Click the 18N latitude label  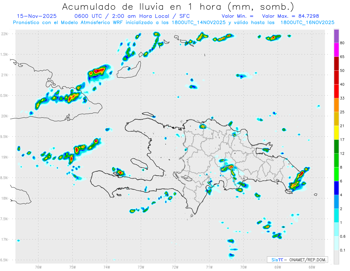[5, 198]
